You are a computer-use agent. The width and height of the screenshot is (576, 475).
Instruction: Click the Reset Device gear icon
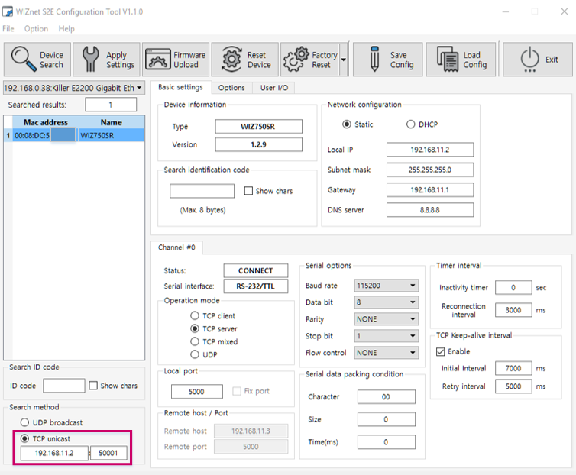(x=231, y=59)
